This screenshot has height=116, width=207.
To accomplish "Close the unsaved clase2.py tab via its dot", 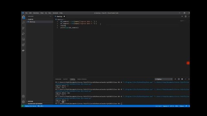I will coord(64,16).
